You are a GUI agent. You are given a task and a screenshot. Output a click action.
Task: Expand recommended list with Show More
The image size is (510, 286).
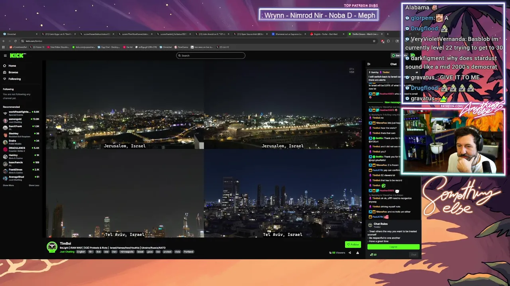point(8,185)
